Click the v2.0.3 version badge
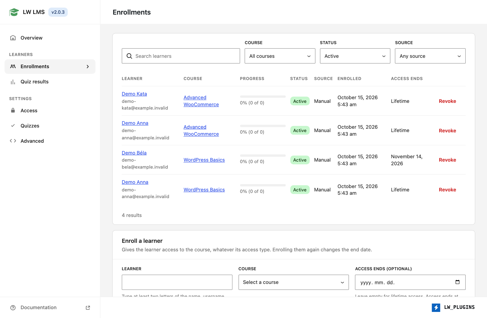The width and height of the screenshot is (487, 318). [58, 12]
